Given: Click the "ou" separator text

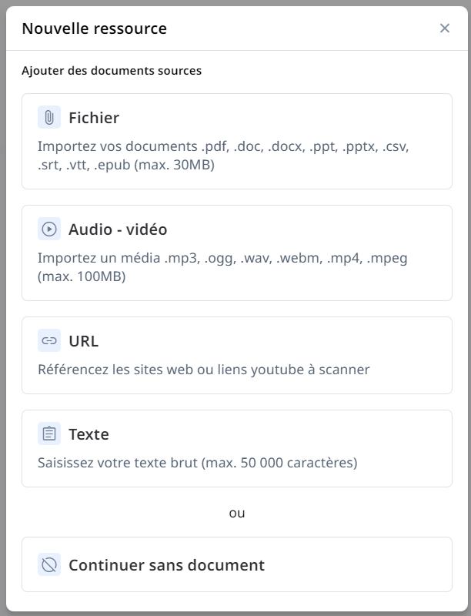Looking at the screenshot, I should [237, 513].
